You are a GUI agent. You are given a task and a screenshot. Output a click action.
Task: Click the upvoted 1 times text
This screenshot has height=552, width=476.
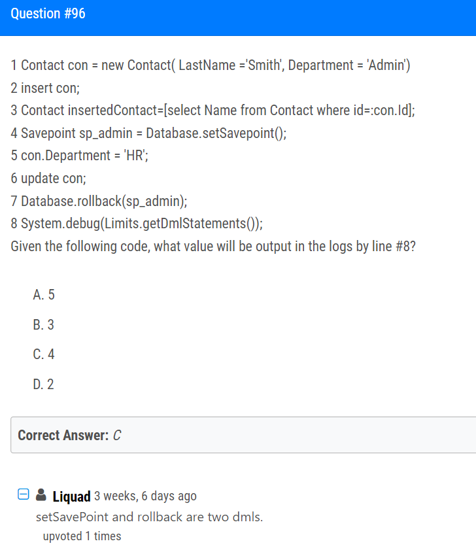tap(82, 536)
